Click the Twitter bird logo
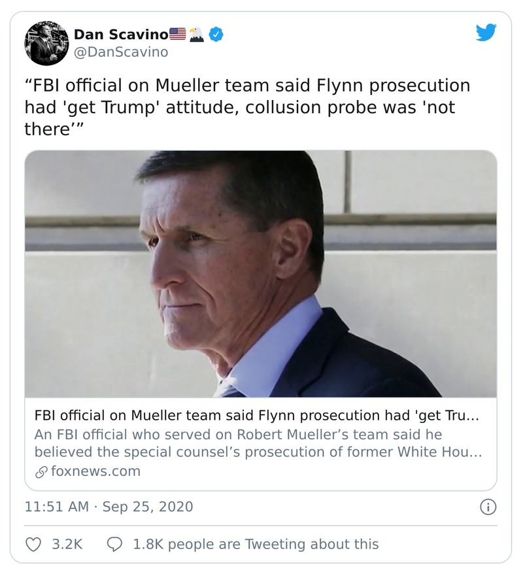This screenshot has width=523, height=574. (486, 33)
